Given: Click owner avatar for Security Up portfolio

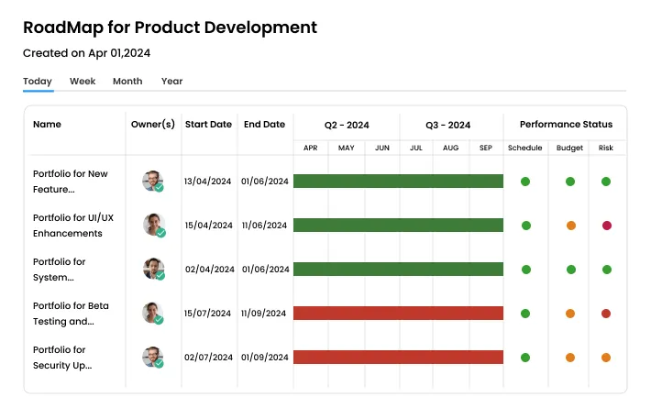Looking at the screenshot, I should click(x=152, y=357).
